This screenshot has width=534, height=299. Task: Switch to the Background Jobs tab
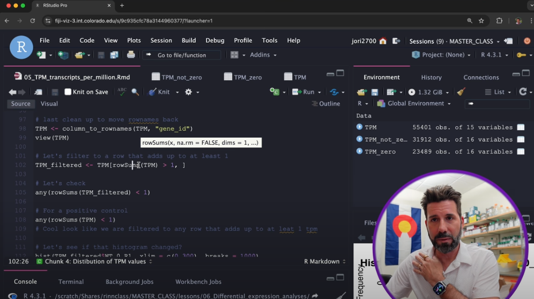129,282
